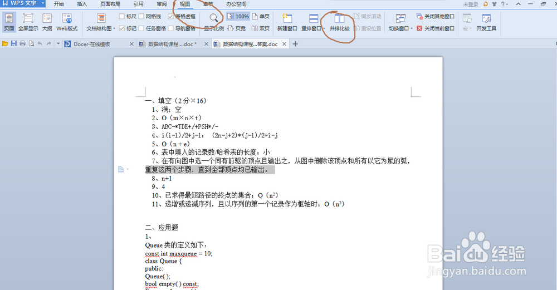Click the 未登录 login link
The height and width of the screenshot is (290, 557).
click(x=471, y=4)
